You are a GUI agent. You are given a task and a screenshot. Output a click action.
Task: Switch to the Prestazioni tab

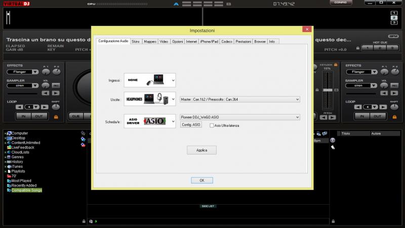(244, 42)
